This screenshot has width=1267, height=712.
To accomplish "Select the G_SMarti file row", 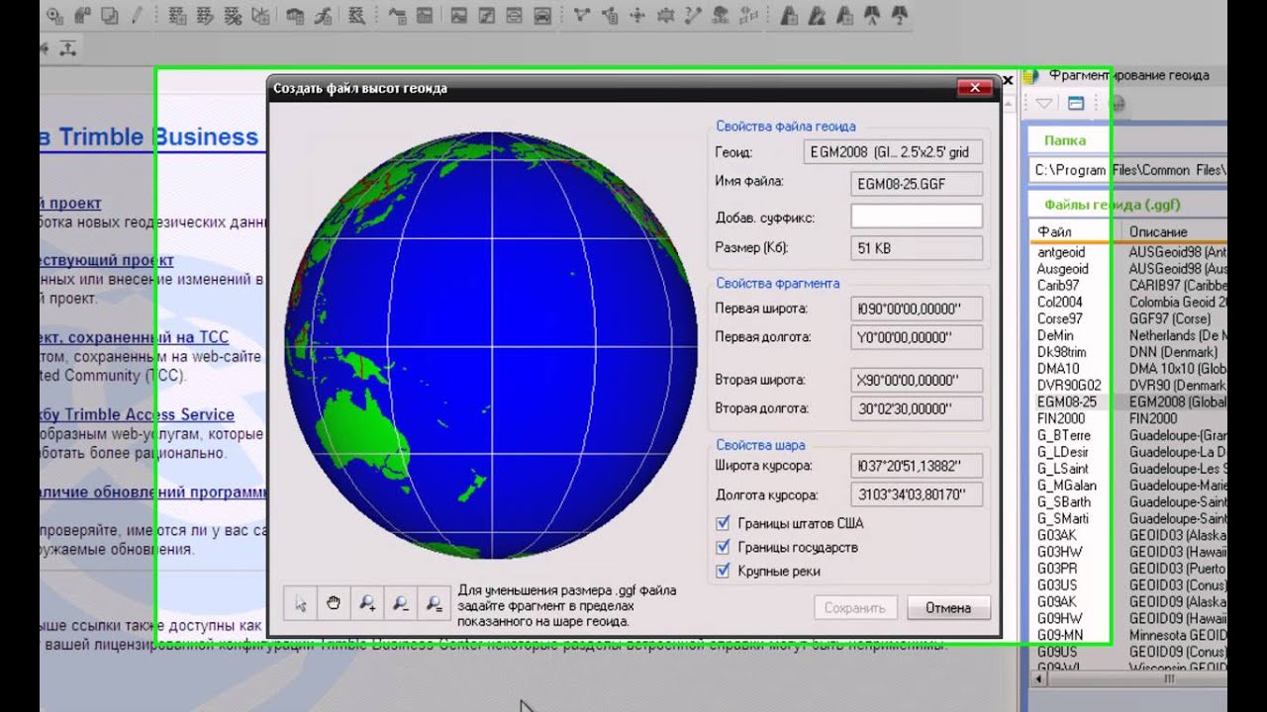I will coord(1128,519).
